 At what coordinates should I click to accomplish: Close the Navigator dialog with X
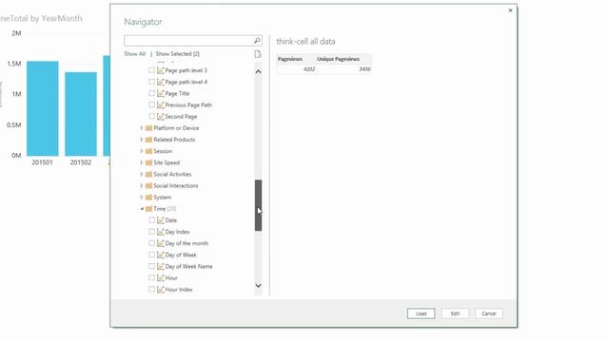tap(510, 10)
